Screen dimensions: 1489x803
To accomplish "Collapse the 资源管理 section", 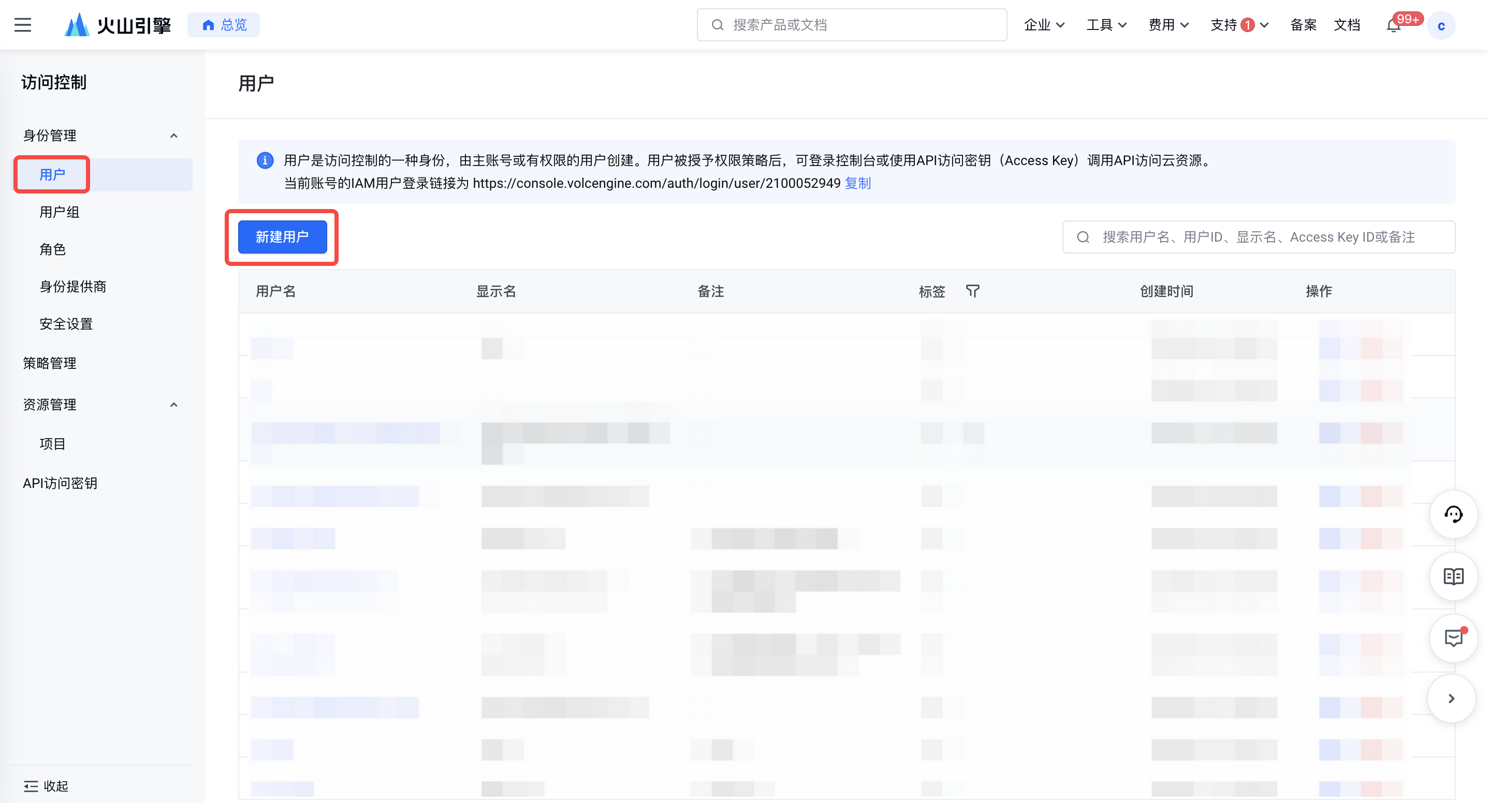I will click(x=173, y=405).
